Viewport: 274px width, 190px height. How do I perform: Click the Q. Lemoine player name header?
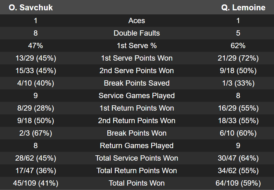(243, 8)
